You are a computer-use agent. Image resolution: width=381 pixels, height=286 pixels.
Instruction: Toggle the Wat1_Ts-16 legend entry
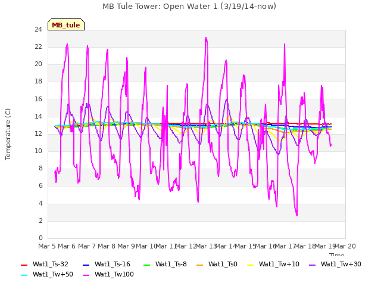coord(107,264)
